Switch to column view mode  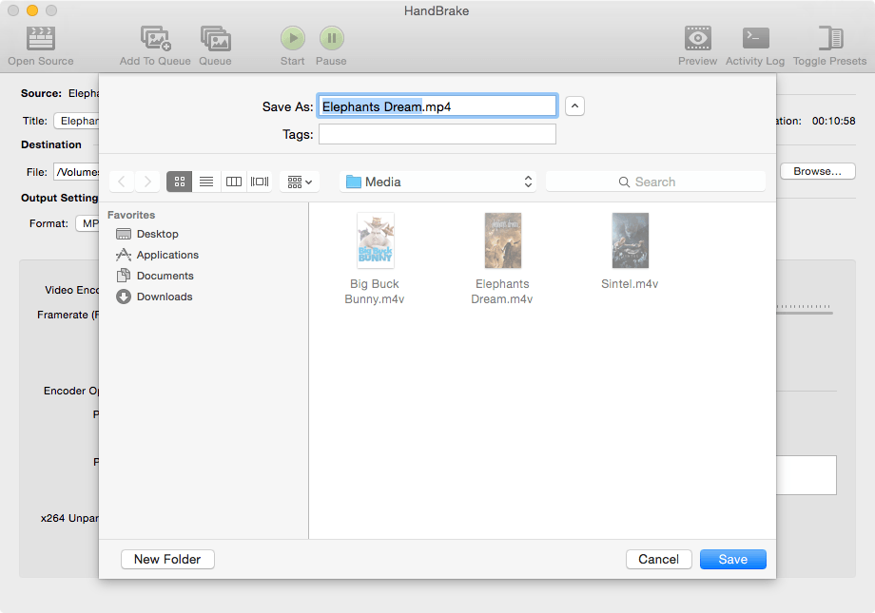[x=233, y=182]
